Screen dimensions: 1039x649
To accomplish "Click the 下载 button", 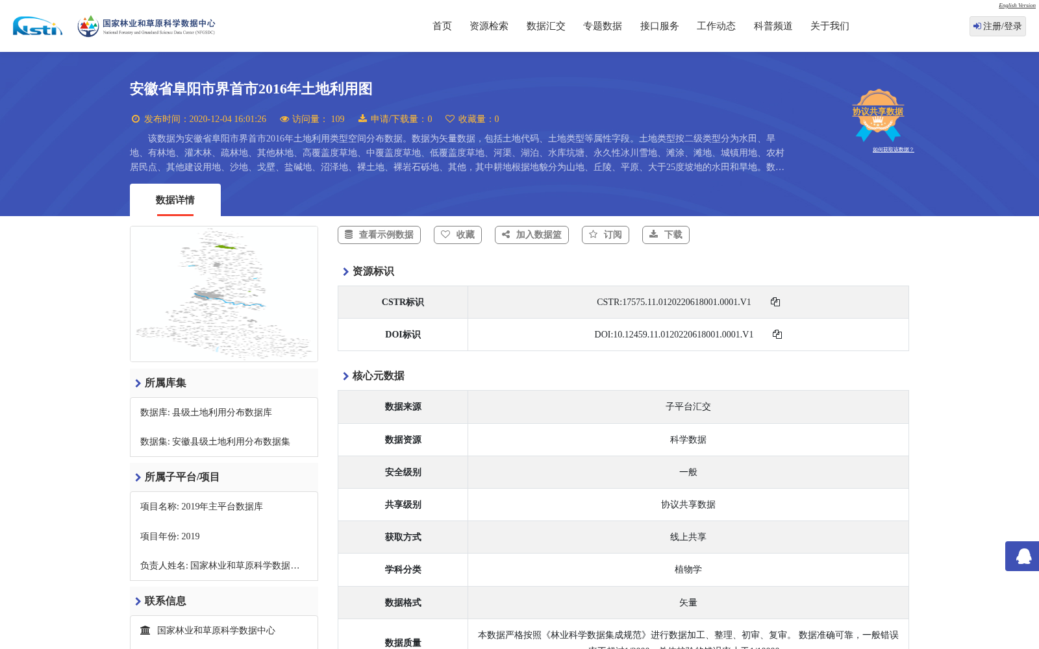I will [666, 235].
